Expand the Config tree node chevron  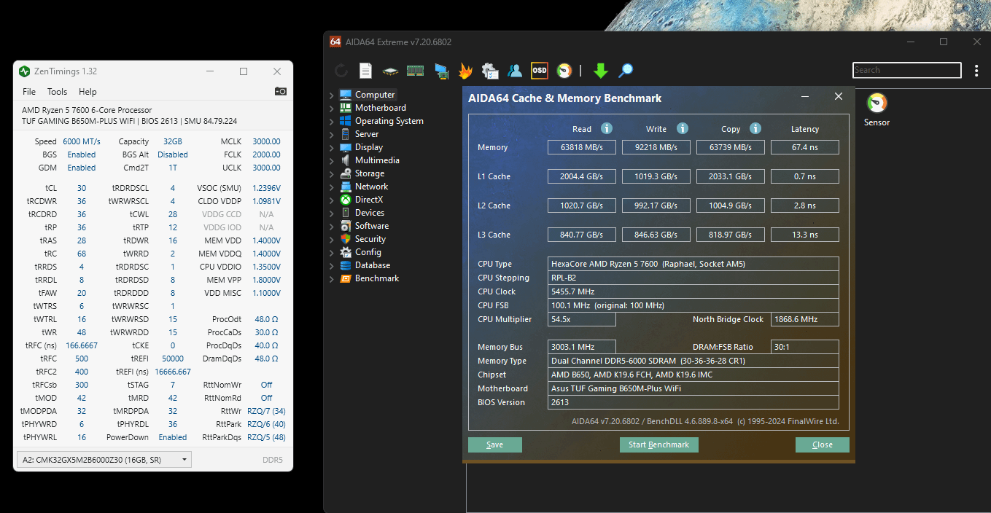(x=331, y=253)
